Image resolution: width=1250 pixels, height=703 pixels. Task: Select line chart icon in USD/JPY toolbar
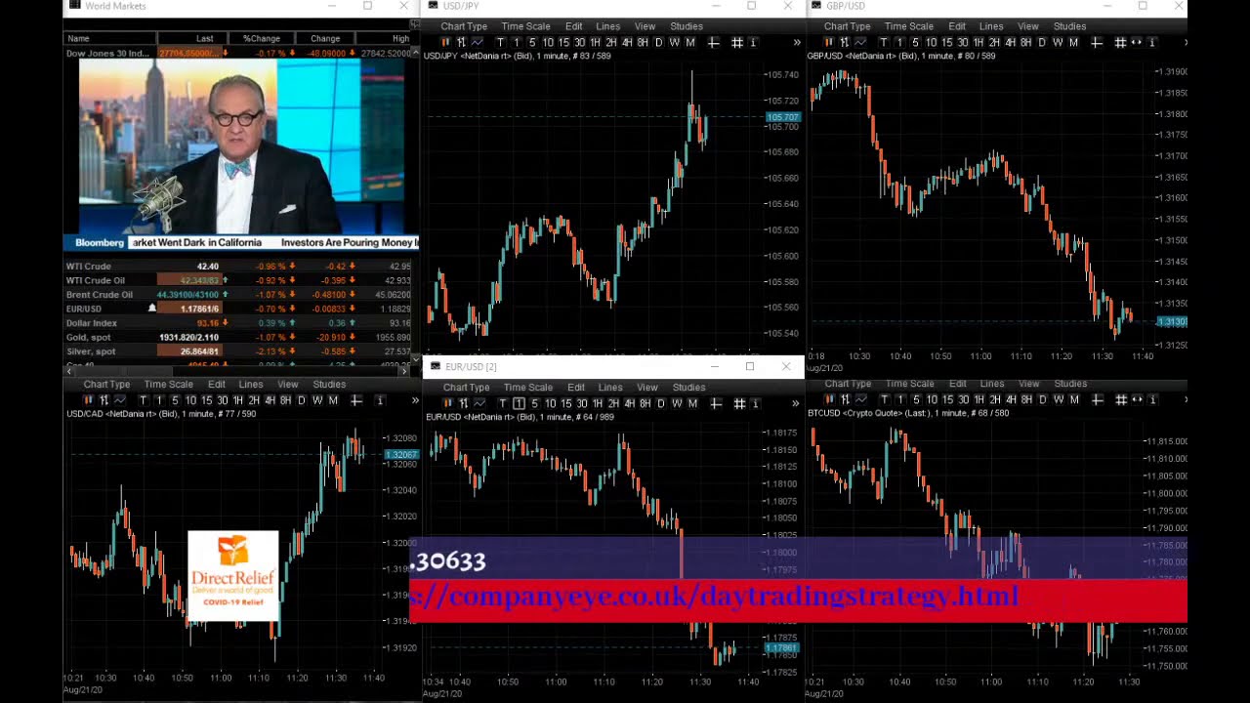(x=477, y=42)
